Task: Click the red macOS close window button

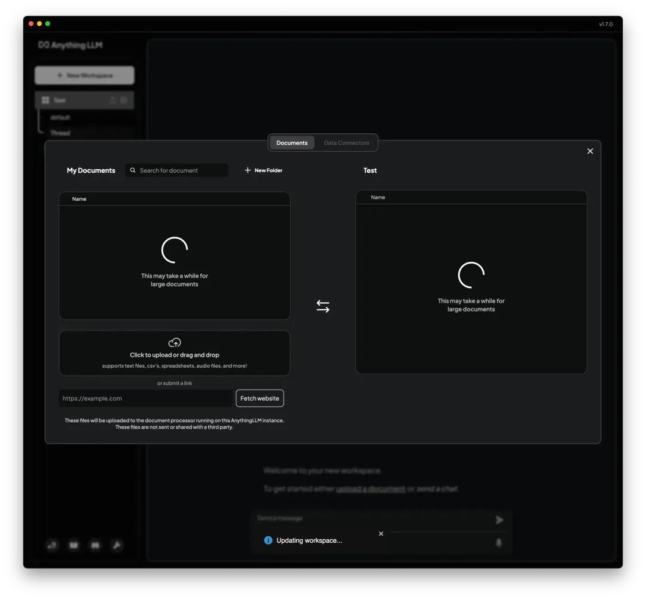Action: tap(31, 23)
